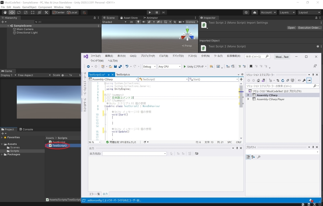Open Unity Layout dropdown

tap(309, 12)
